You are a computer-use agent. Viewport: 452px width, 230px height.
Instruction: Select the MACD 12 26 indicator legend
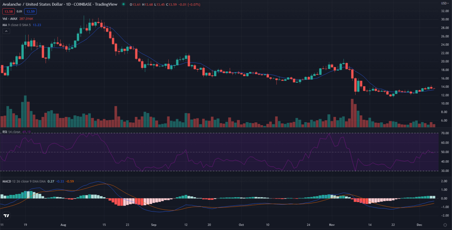[x=24, y=181]
